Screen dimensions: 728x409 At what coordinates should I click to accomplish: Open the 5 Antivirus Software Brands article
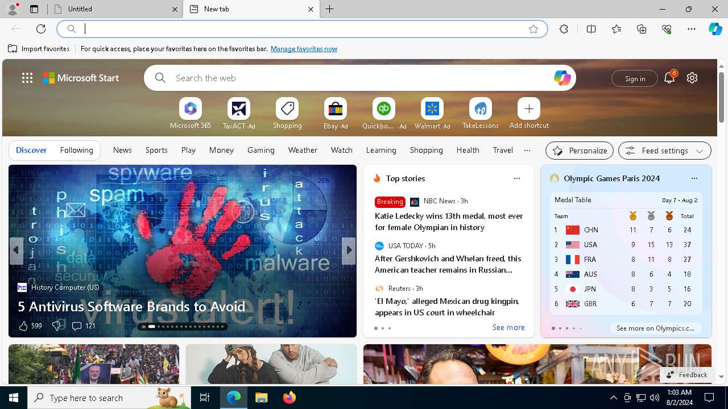tap(131, 306)
